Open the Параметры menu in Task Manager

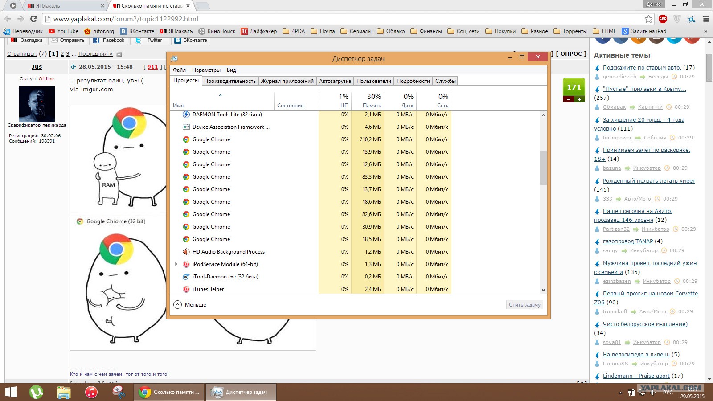point(206,70)
